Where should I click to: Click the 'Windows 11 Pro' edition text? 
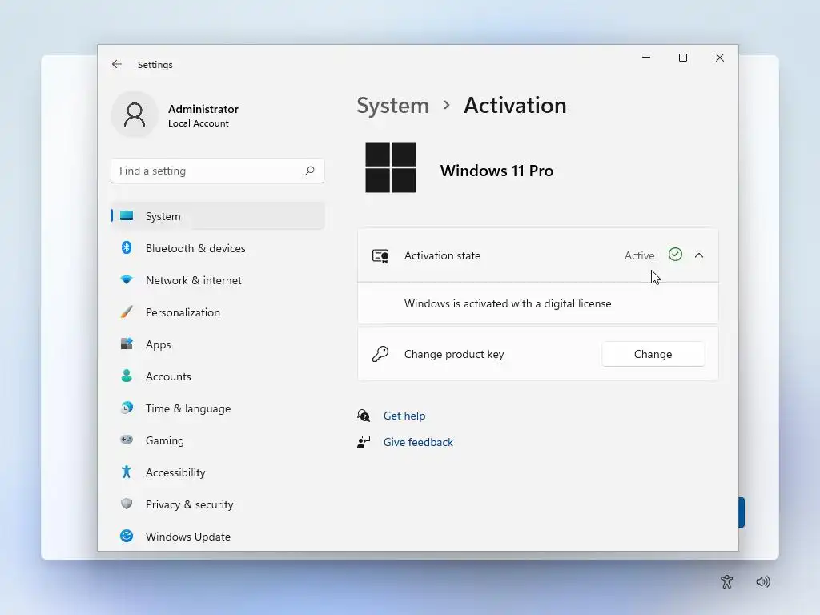(496, 171)
